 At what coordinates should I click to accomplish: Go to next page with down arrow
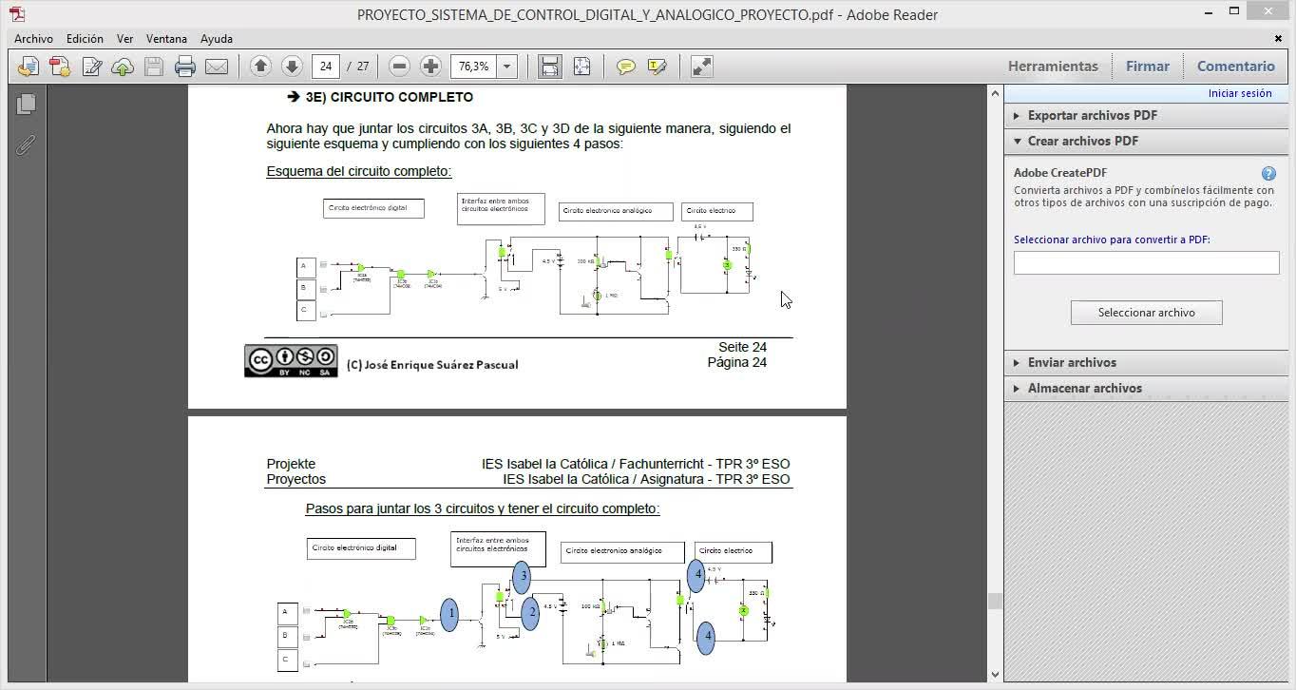click(x=292, y=67)
